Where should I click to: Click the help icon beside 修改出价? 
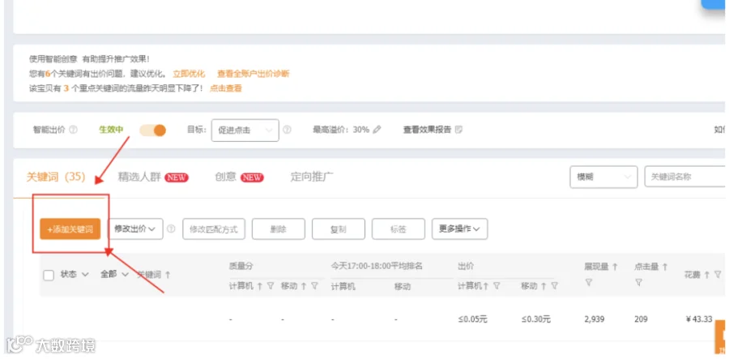pyautogui.click(x=171, y=229)
